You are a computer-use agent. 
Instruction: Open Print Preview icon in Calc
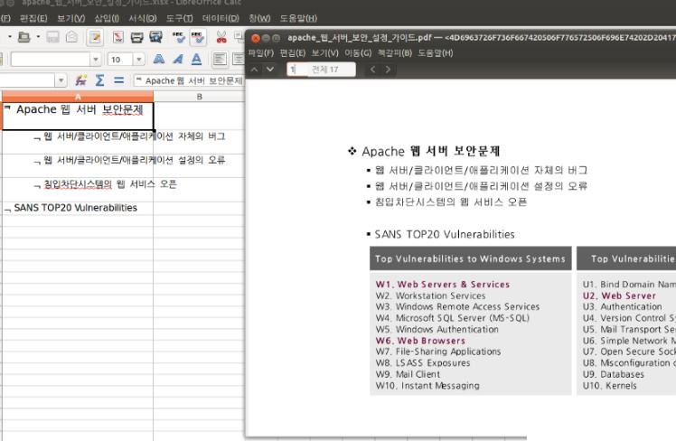[x=155, y=38]
